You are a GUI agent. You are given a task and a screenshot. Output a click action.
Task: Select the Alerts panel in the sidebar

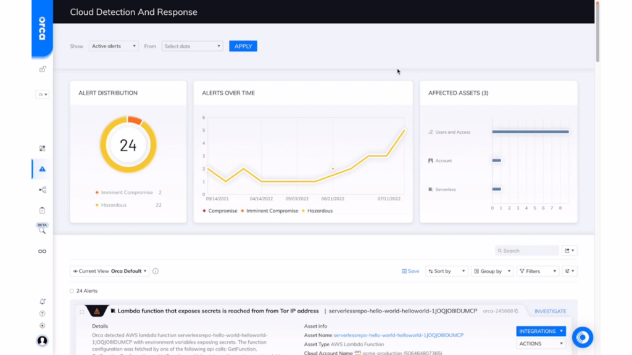pos(41,168)
